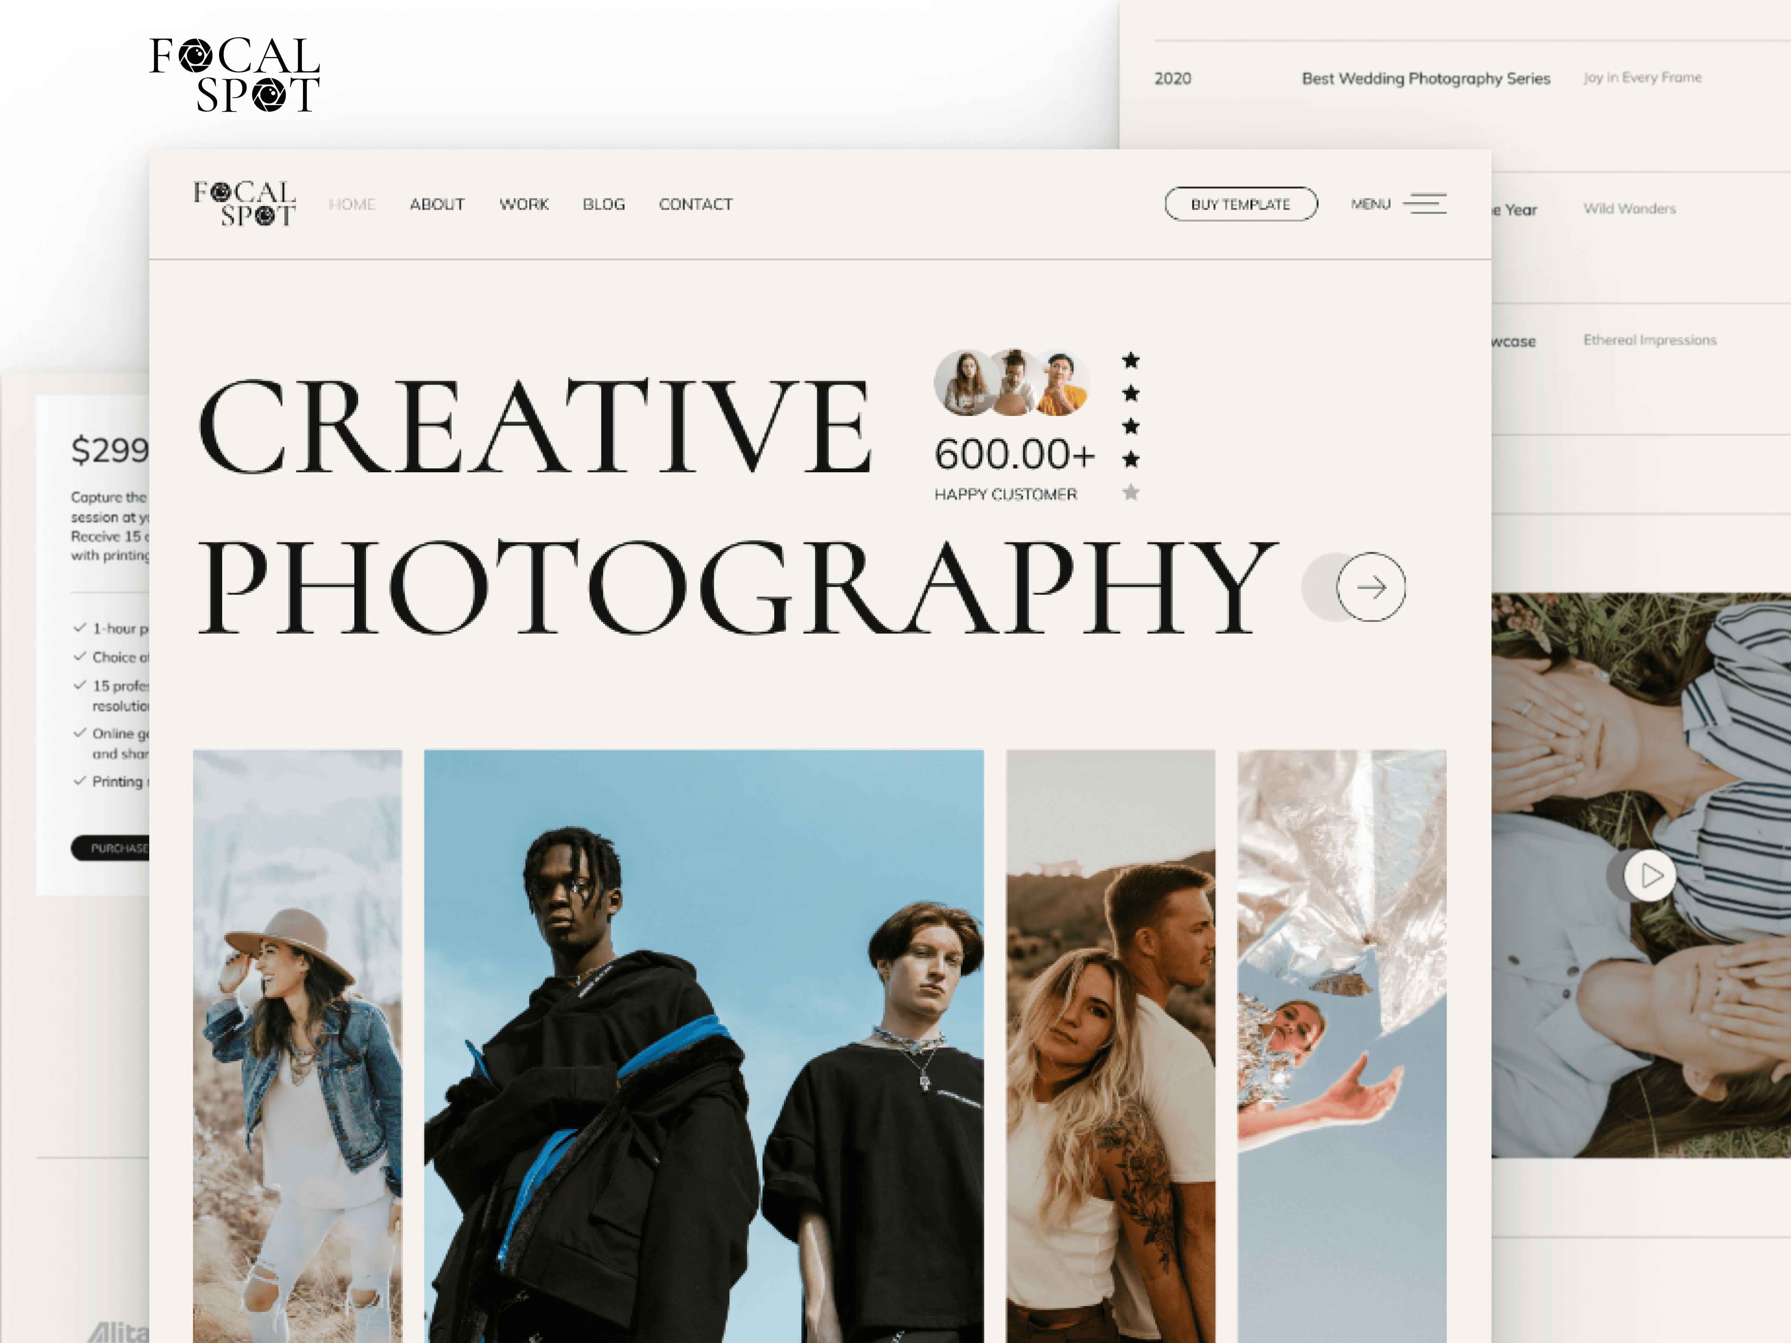Image resolution: width=1791 pixels, height=1343 pixels.
Task: Click the BUY TEMPLATE button
Action: pyautogui.click(x=1238, y=203)
